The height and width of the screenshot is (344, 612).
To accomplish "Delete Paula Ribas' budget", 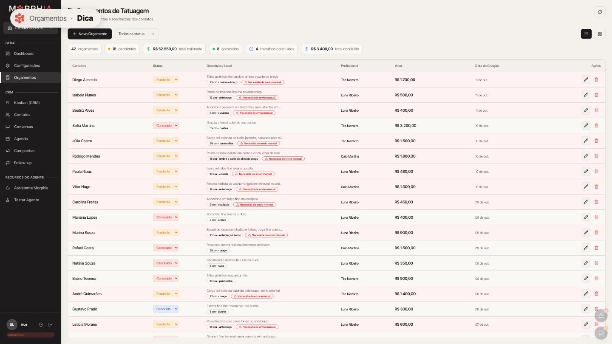I will pyautogui.click(x=596, y=171).
